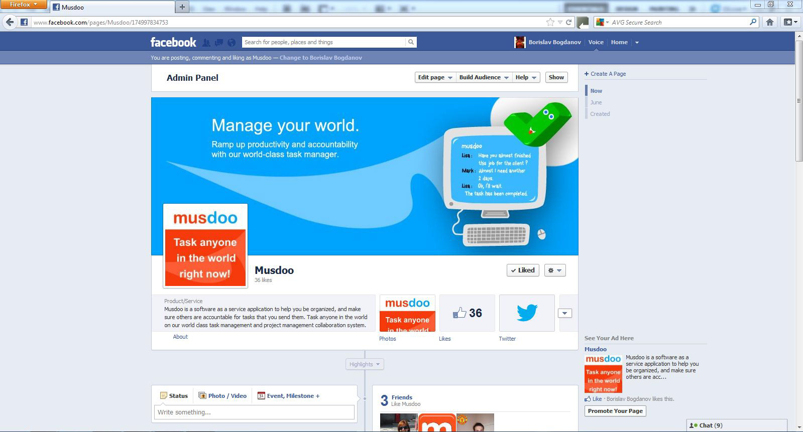Open the Chat (9) bar

[737, 425]
